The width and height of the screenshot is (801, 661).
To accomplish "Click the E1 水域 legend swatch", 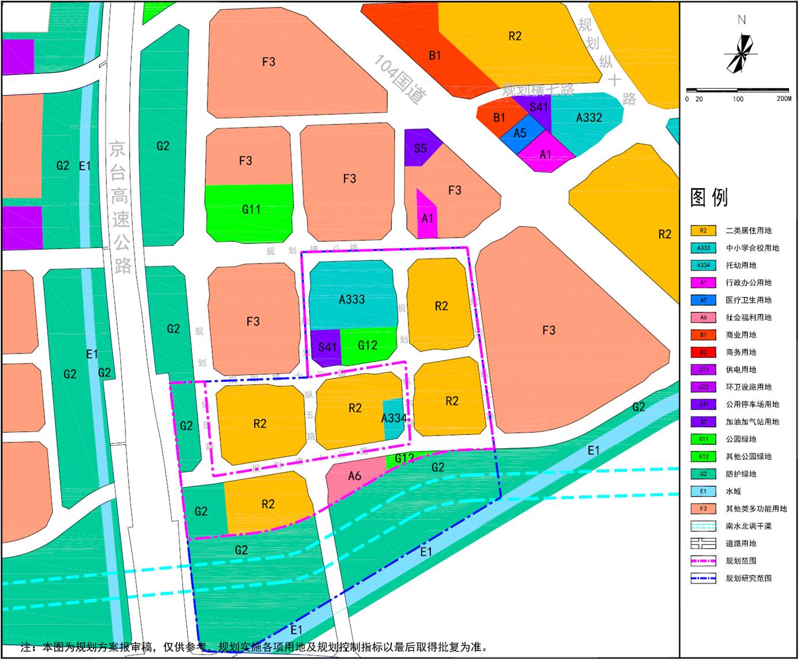I will (703, 492).
